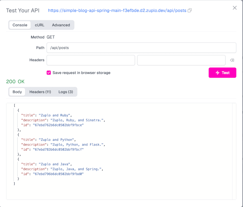Image resolution: width=243 pixels, height=207 pixels.
Task: Select the Advanced tab
Action: pos(61,25)
